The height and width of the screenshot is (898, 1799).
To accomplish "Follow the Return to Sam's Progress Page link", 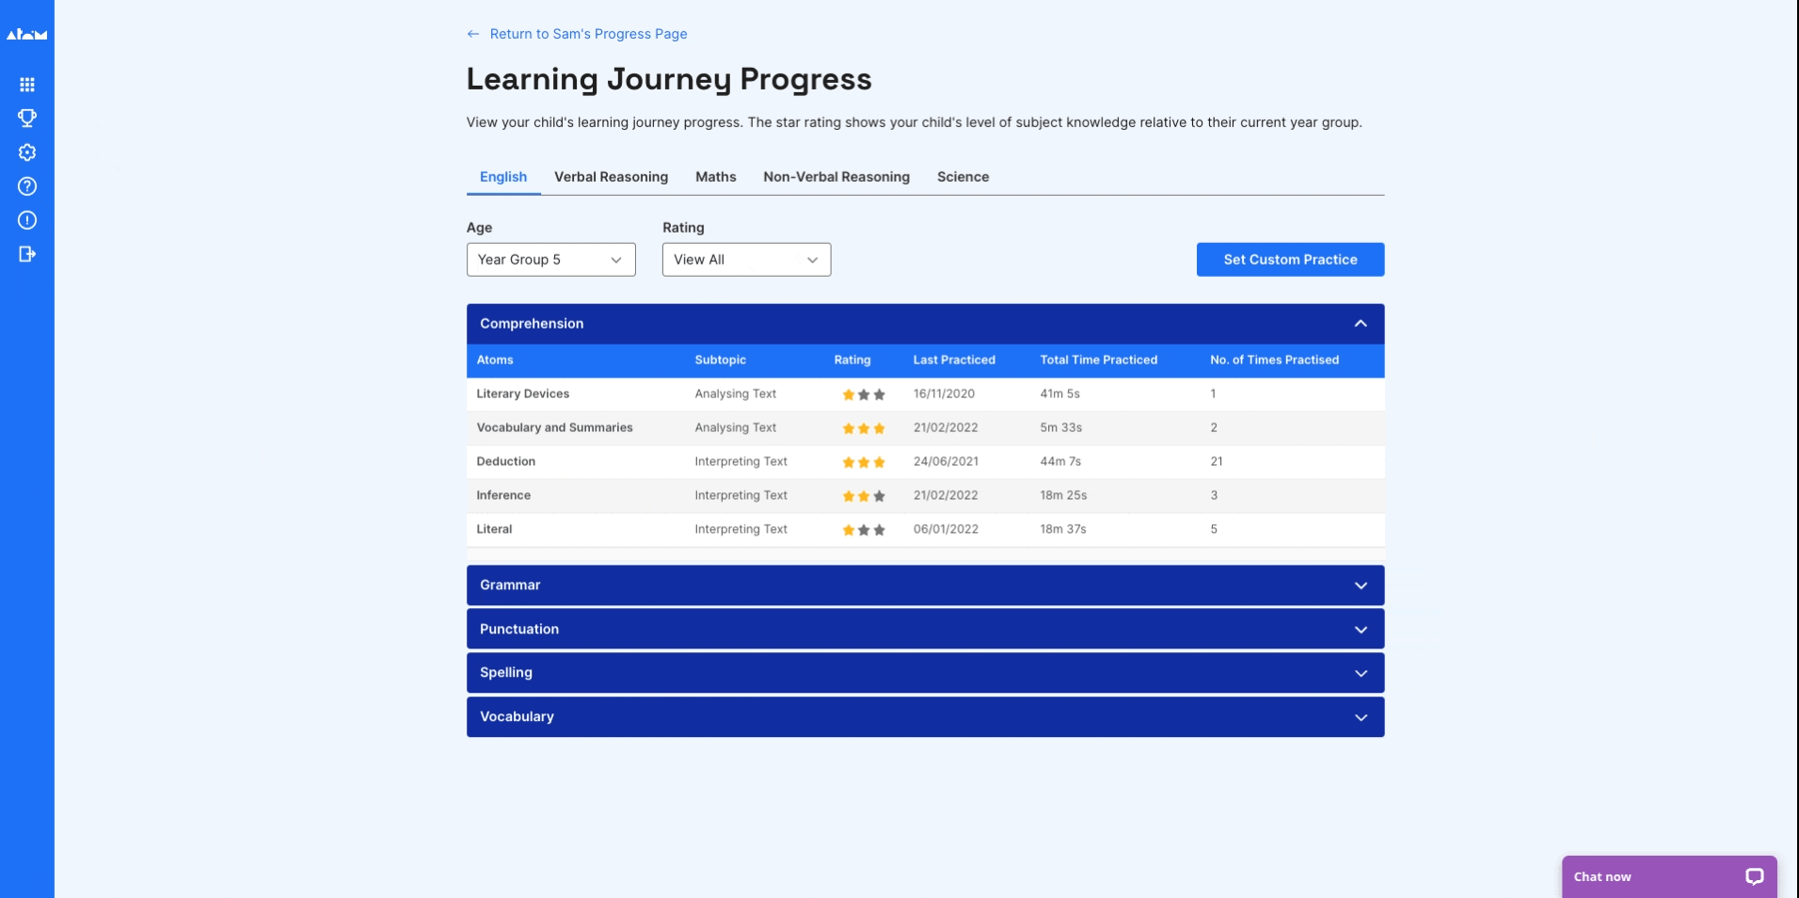I will tap(588, 34).
